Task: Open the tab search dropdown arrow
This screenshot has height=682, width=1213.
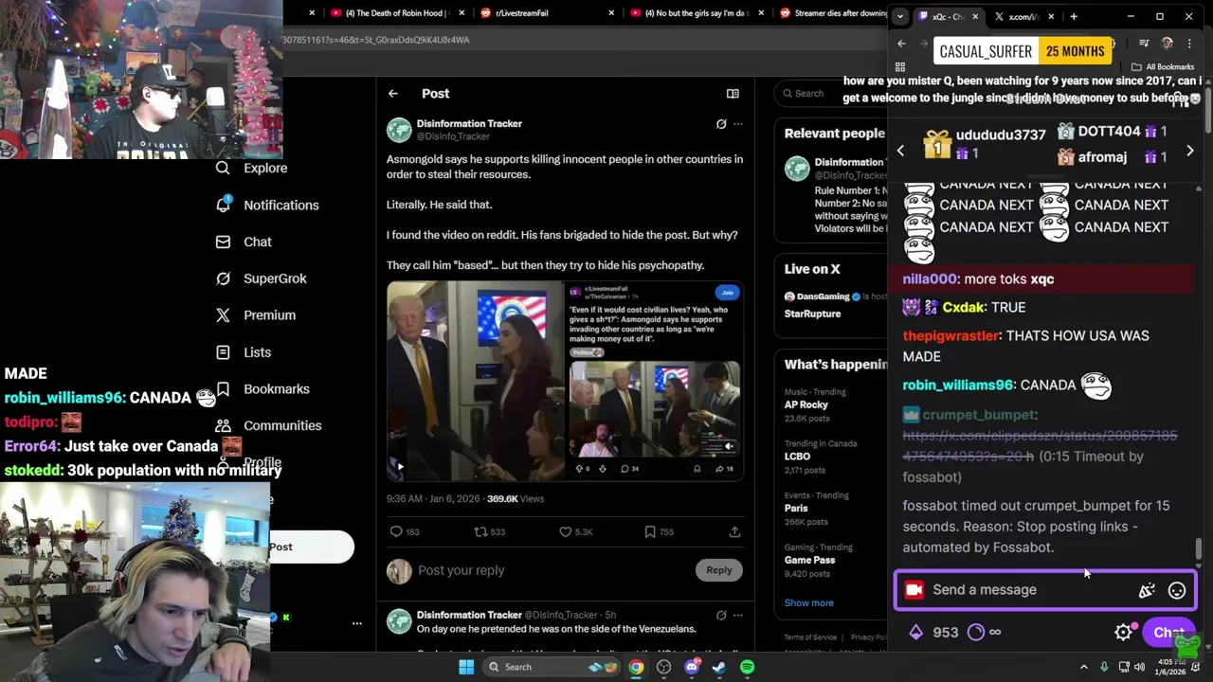Action: [900, 17]
